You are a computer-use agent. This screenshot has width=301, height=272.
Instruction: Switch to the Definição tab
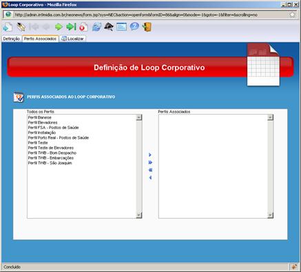12,39
